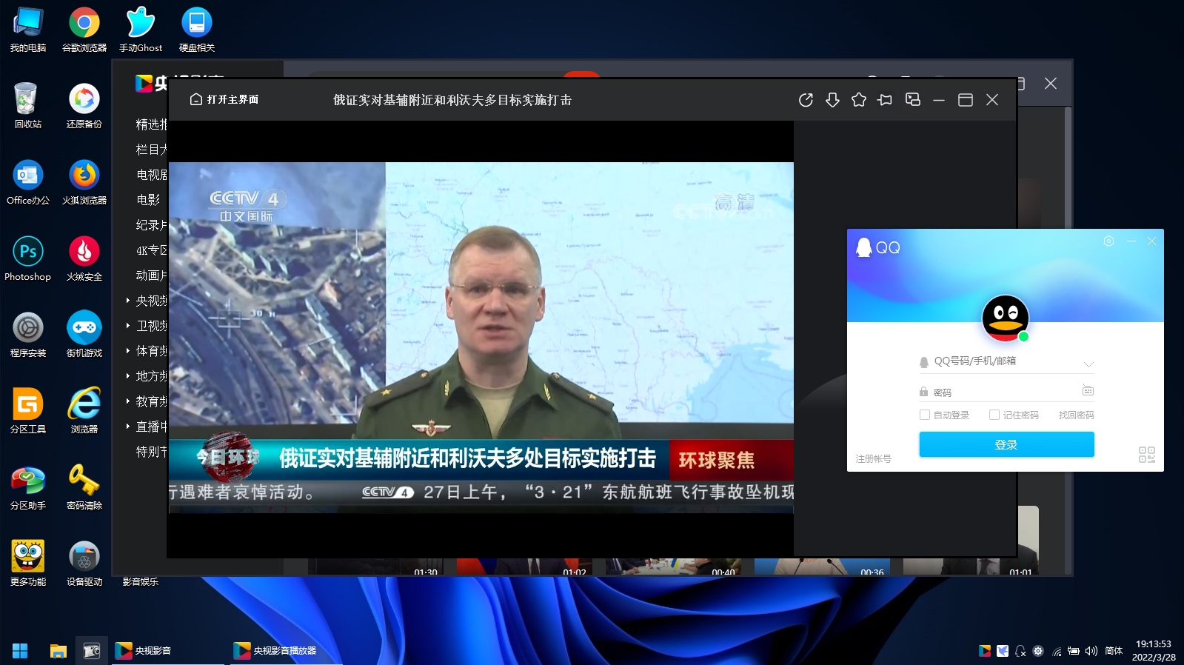
Task: Open 街机游戏 desktop icon
Action: point(84,335)
